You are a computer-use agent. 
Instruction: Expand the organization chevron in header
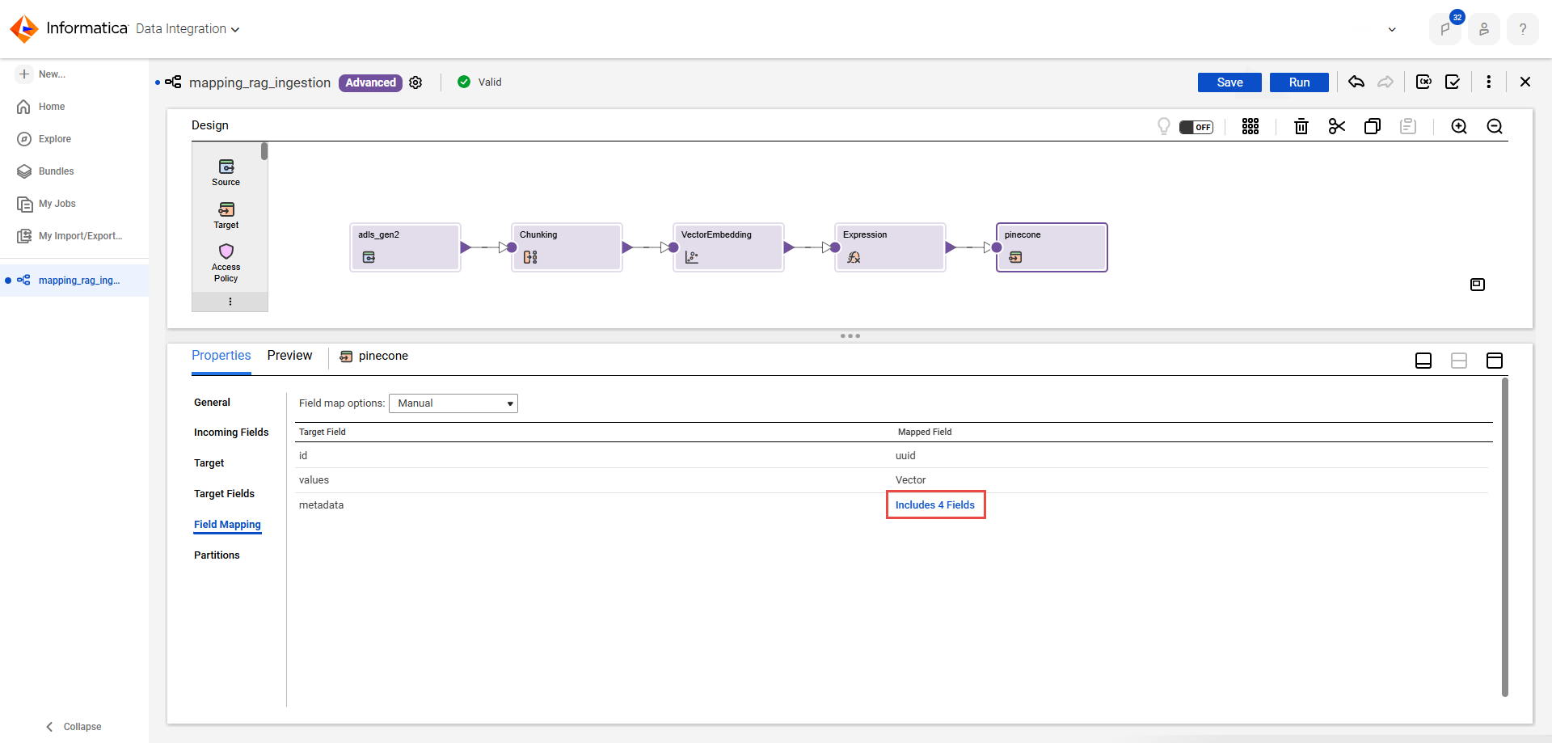pos(1392,29)
